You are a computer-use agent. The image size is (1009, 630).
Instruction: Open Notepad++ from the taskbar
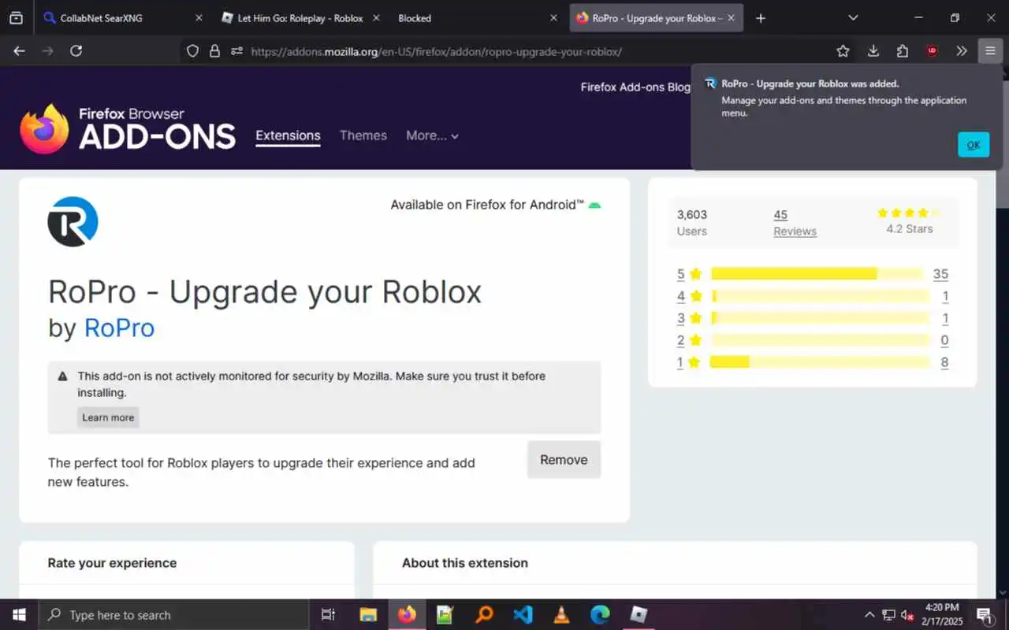coord(445,615)
